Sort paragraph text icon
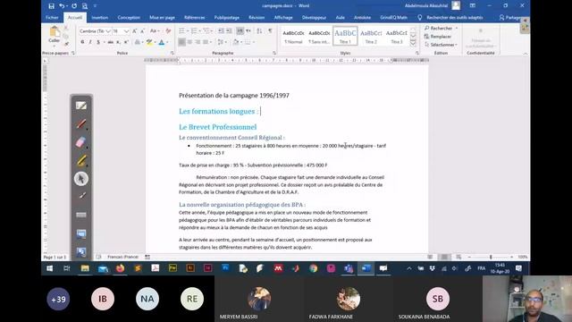572x322 pixels. tap(259, 31)
